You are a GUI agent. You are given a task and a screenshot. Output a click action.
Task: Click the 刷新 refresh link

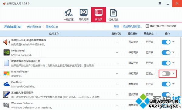point(116,27)
